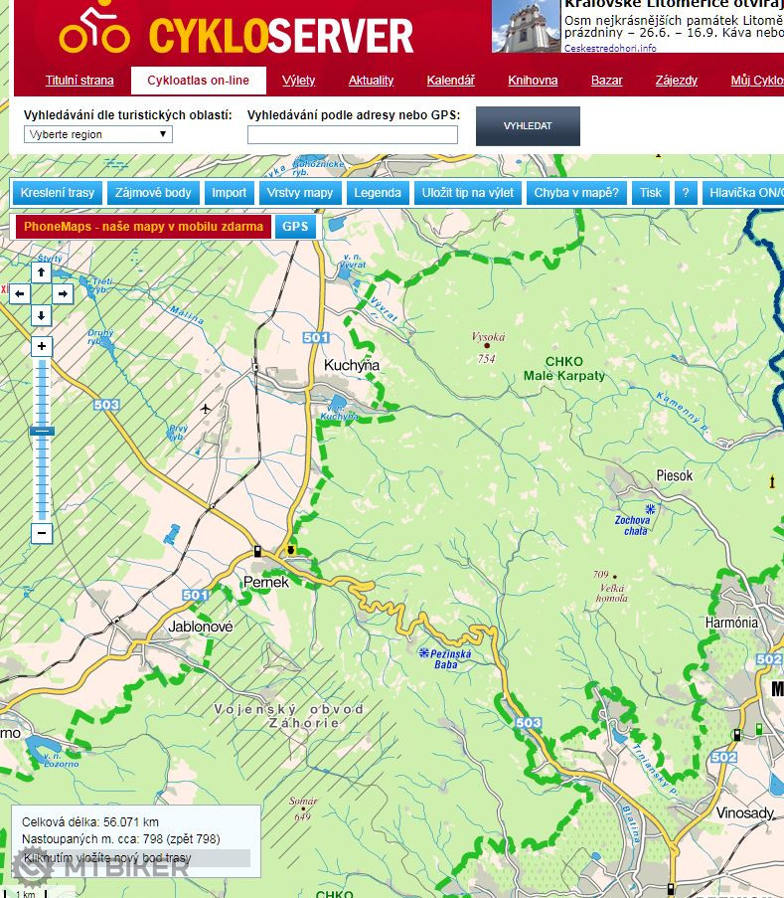Pan the map down with arrow
This screenshot has height=898, width=784.
[x=41, y=316]
